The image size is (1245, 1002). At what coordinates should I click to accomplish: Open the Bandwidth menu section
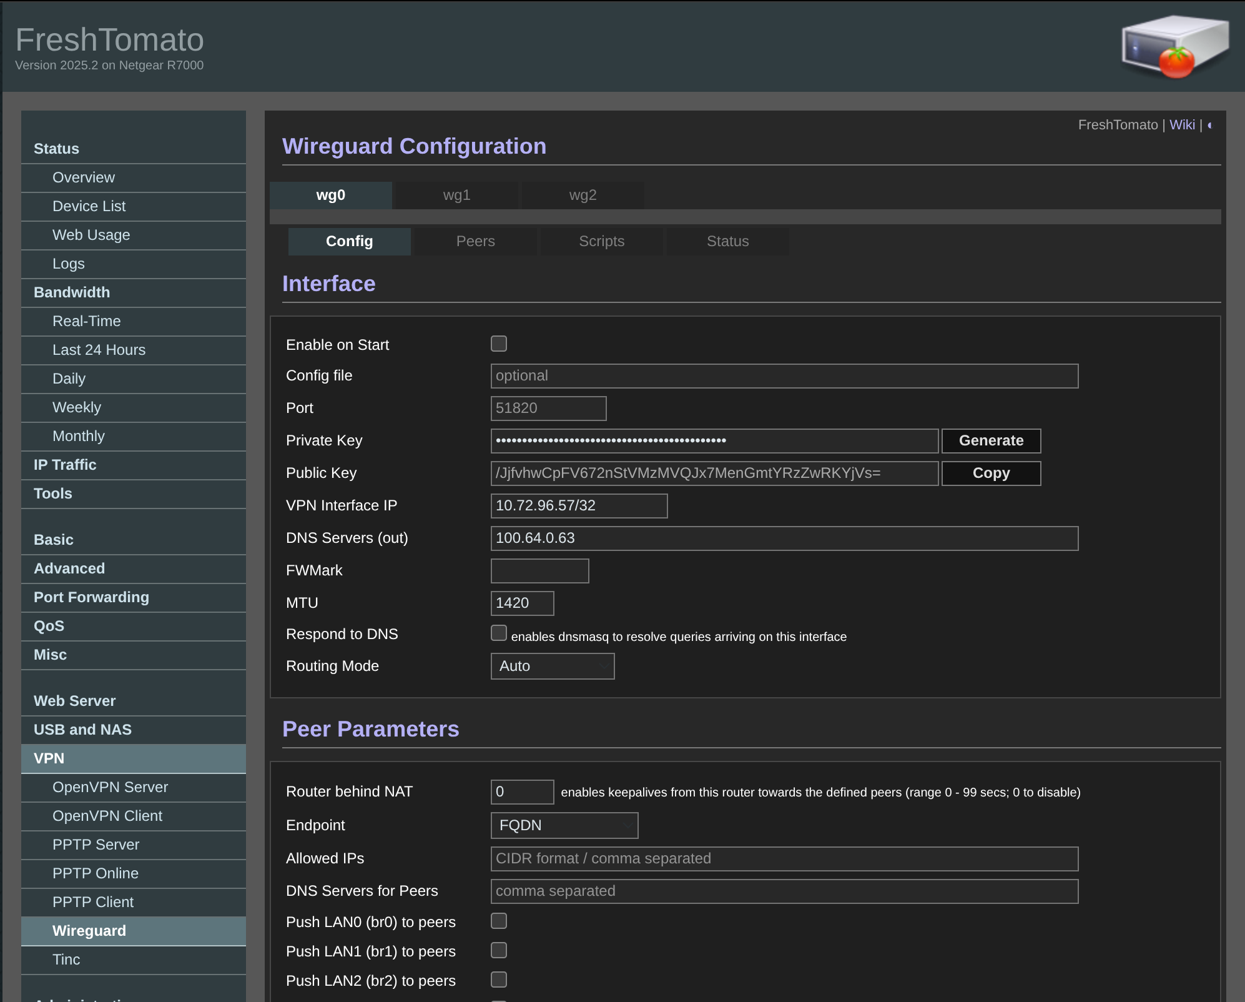tap(134, 293)
